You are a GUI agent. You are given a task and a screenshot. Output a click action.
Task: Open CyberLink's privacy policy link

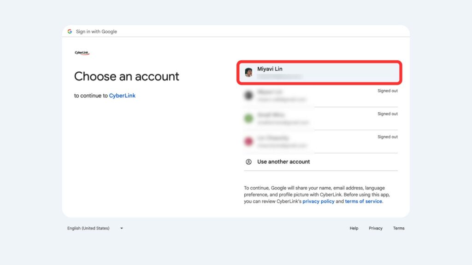point(318,202)
